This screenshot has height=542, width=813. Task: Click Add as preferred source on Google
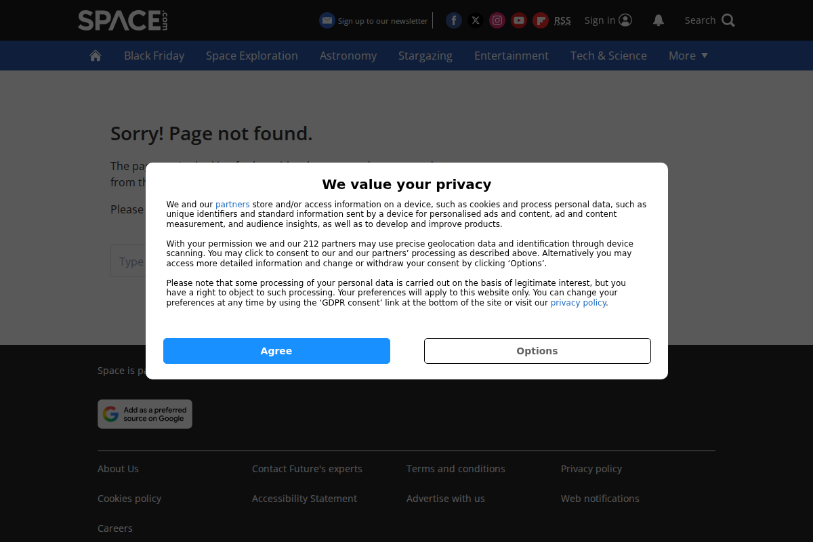point(144,413)
